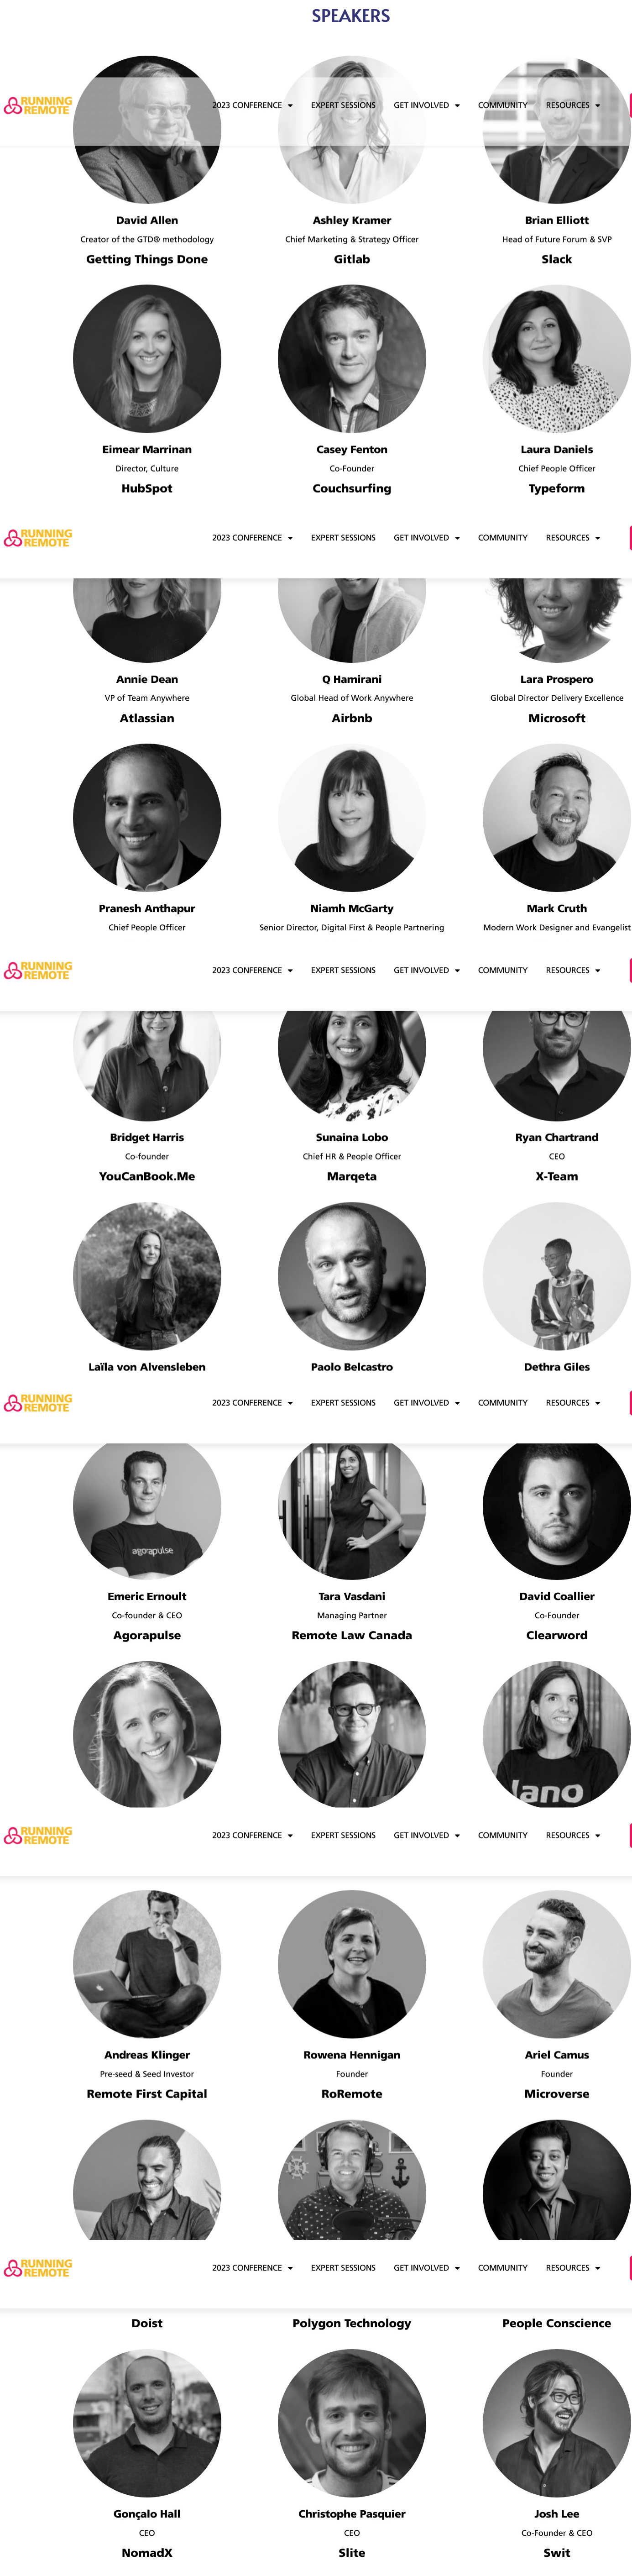632x2576 pixels.
Task: Select Gonçalo Hall's portrait
Action: pyautogui.click(x=147, y=2422)
